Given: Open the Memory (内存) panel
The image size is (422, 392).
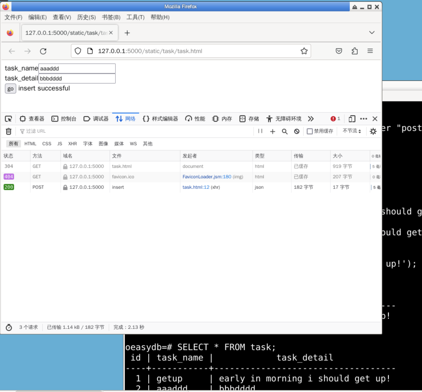Looking at the screenshot, I should click(222, 119).
